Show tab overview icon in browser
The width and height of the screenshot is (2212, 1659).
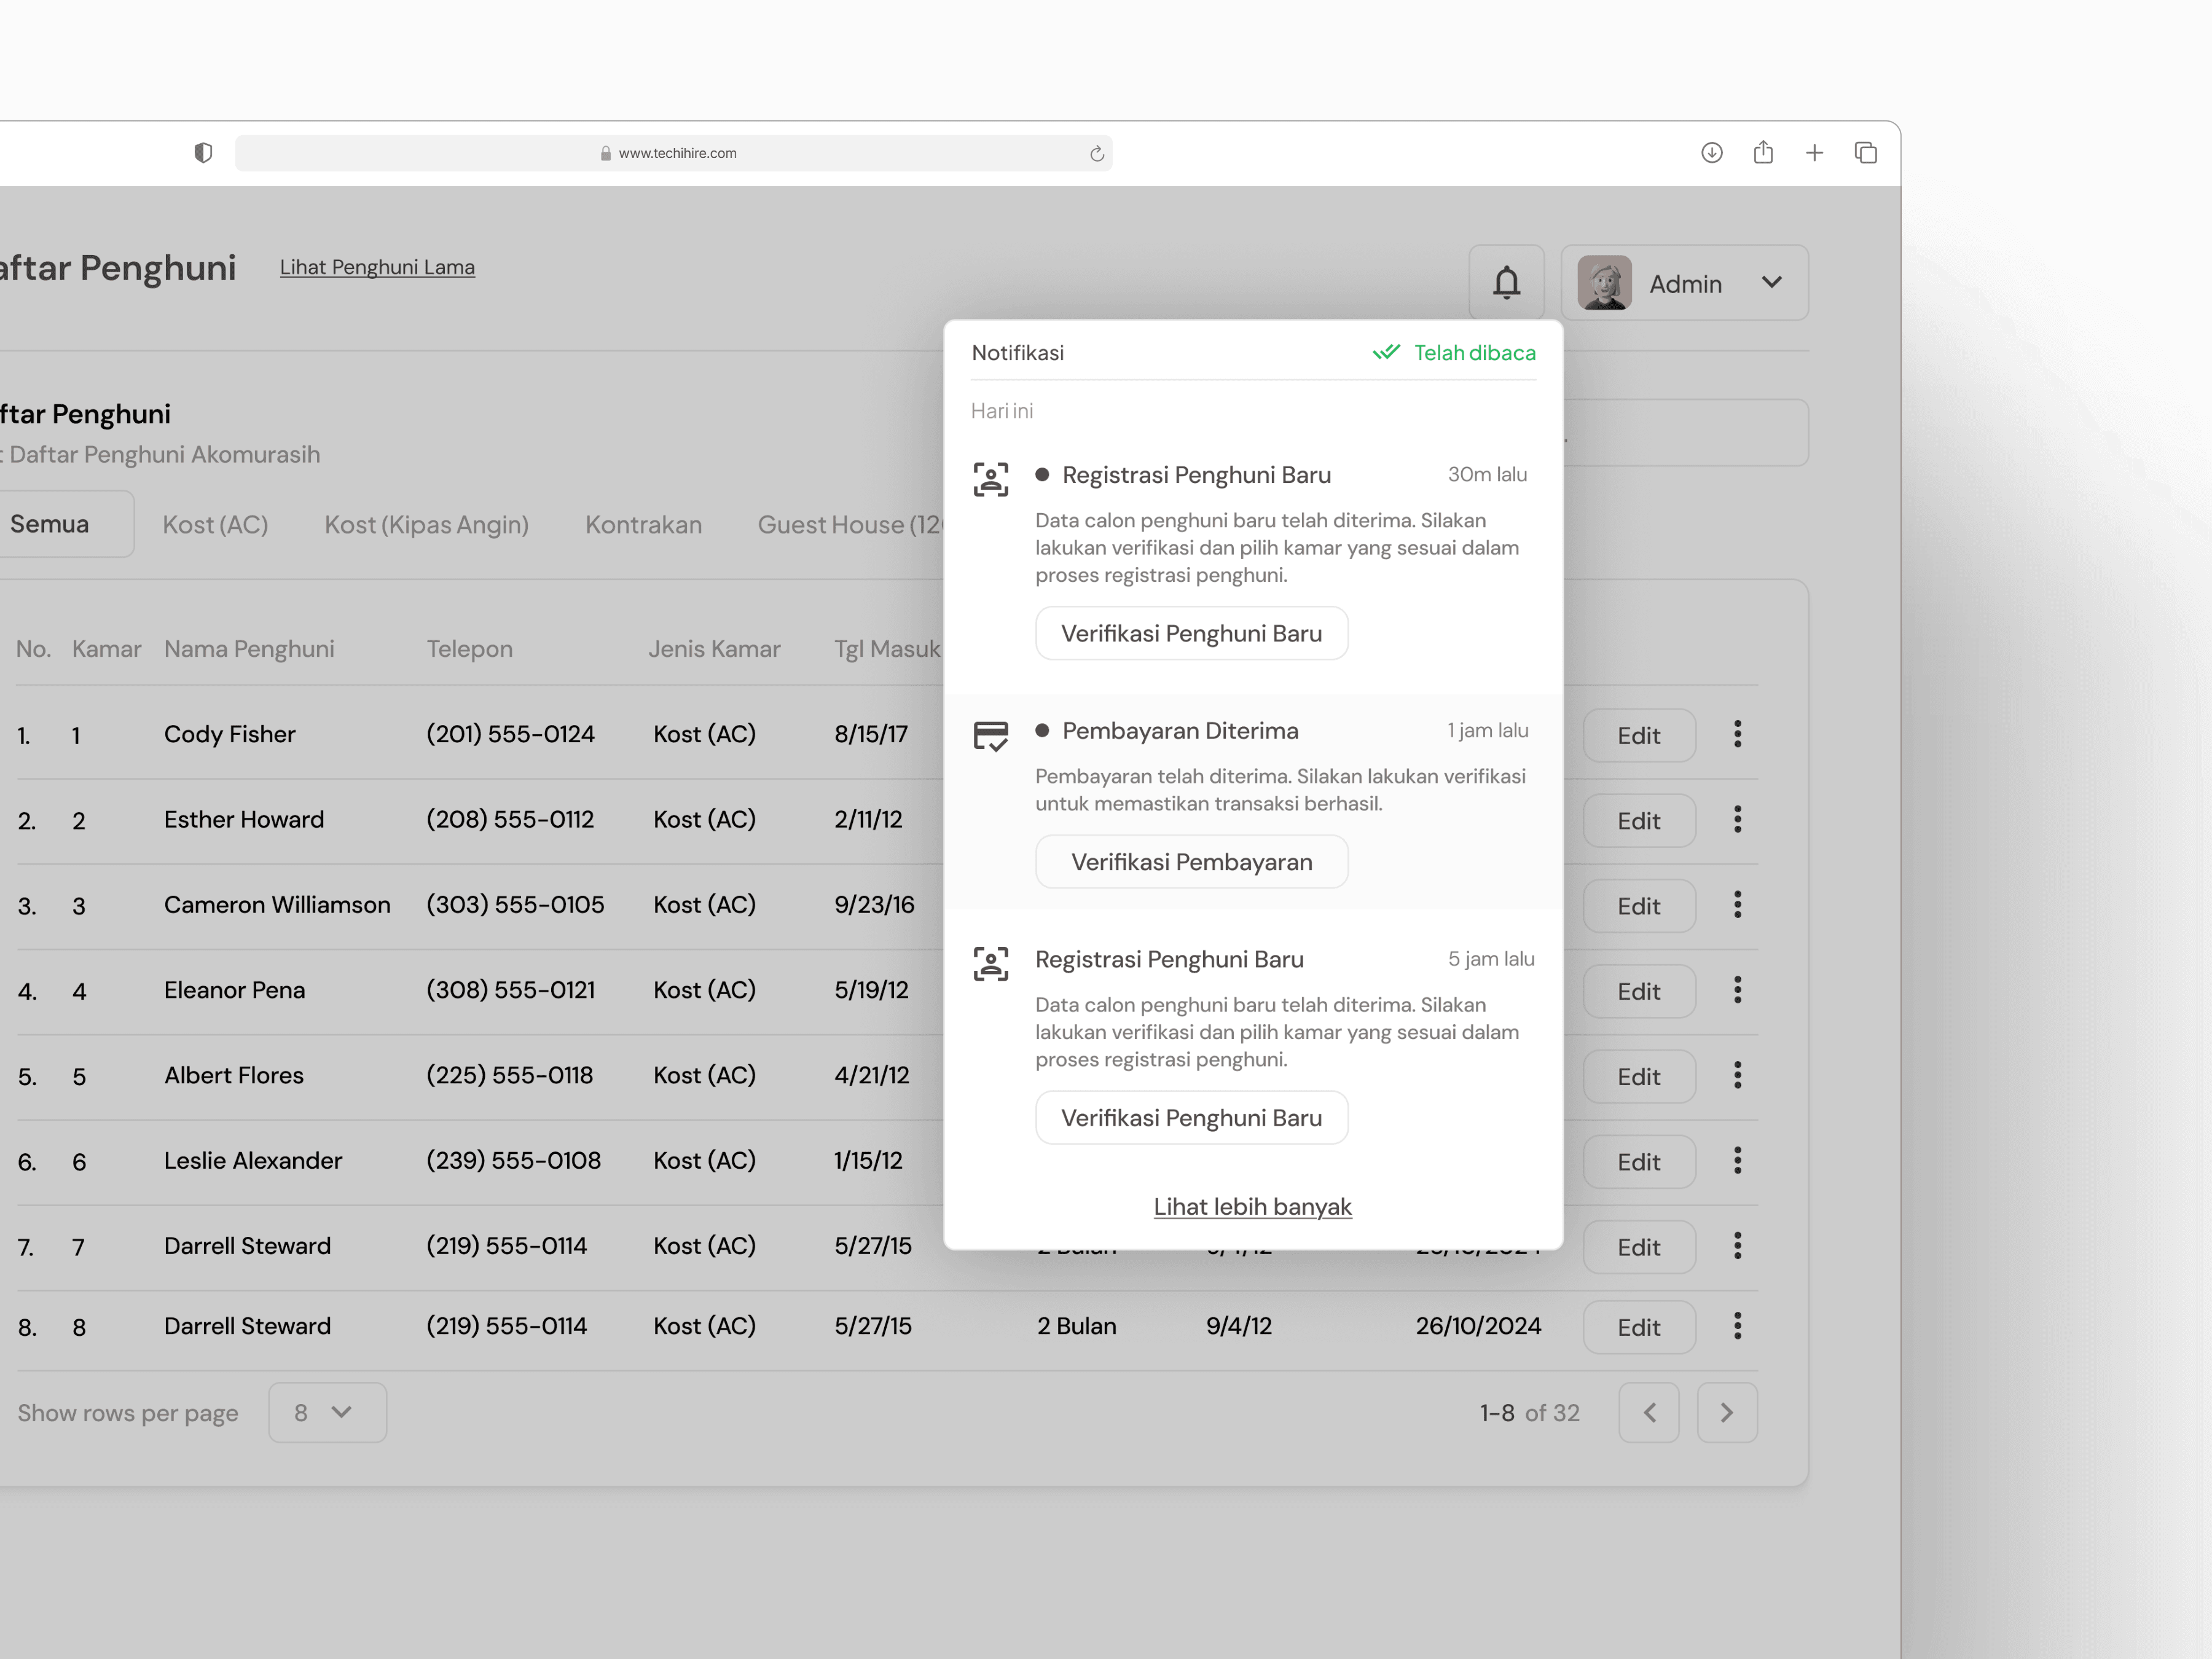point(1865,153)
